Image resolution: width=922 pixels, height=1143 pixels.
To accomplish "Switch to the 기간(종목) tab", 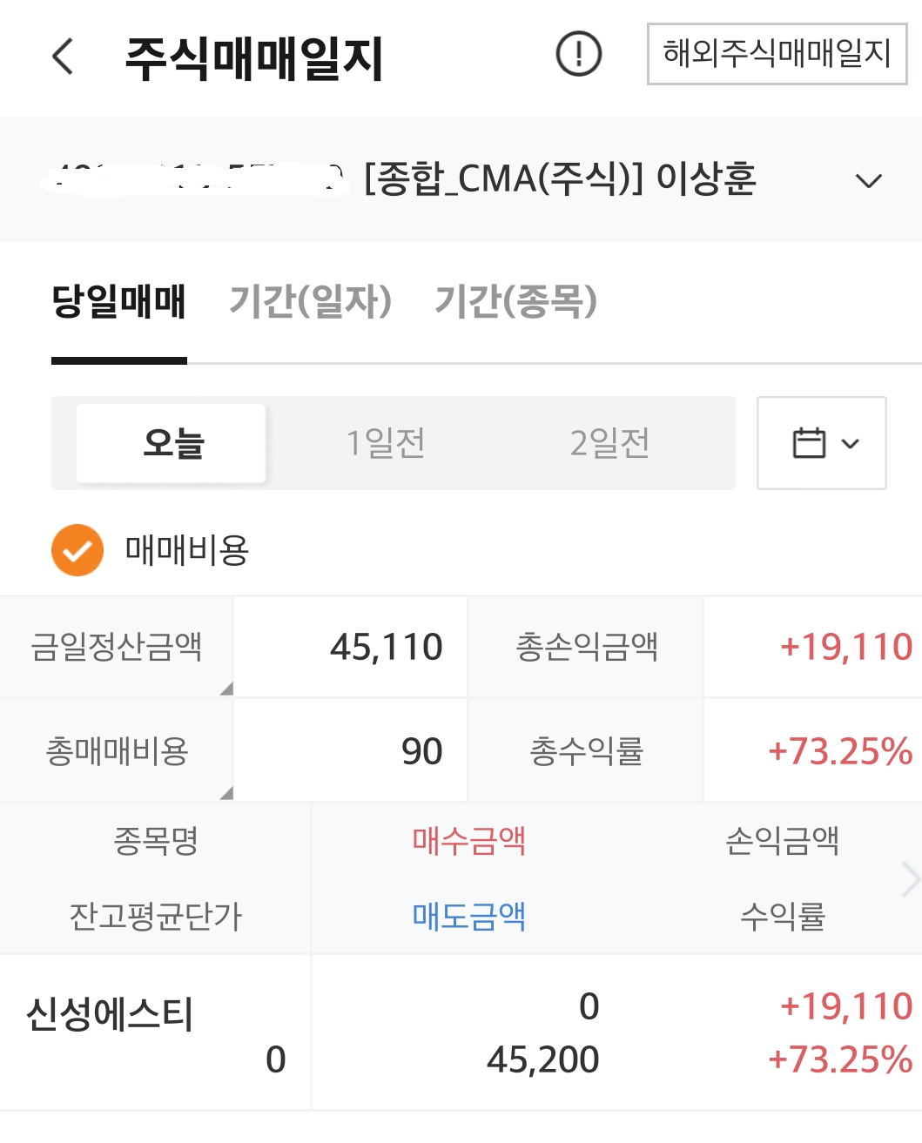I will [x=515, y=302].
